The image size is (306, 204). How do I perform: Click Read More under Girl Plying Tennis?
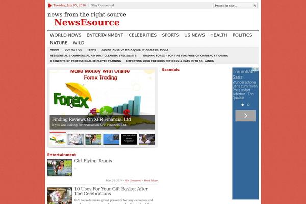[x=150, y=180]
